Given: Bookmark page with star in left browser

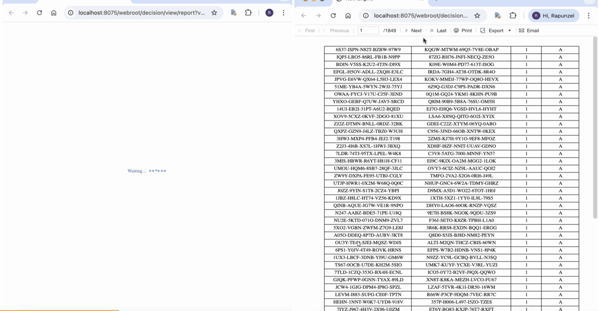Looking at the screenshot, I should [x=214, y=13].
